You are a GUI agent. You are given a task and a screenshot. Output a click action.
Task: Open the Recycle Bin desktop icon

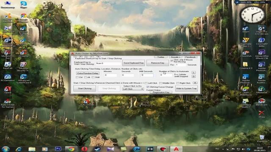(x=262, y=138)
